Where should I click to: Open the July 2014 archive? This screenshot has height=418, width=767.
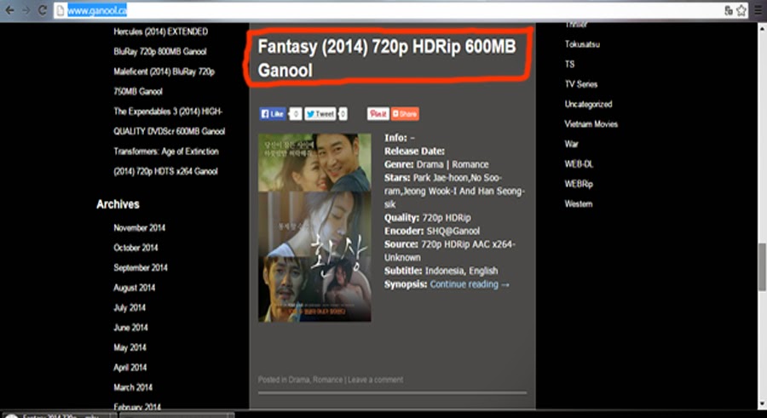(130, 307)
